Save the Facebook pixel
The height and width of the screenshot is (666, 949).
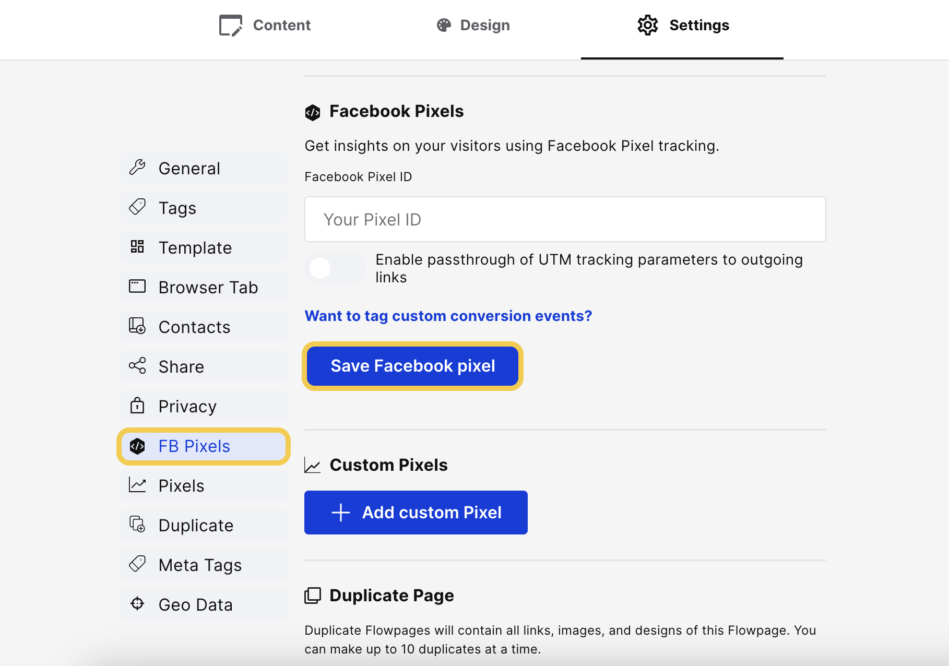[x=412, y=366]
